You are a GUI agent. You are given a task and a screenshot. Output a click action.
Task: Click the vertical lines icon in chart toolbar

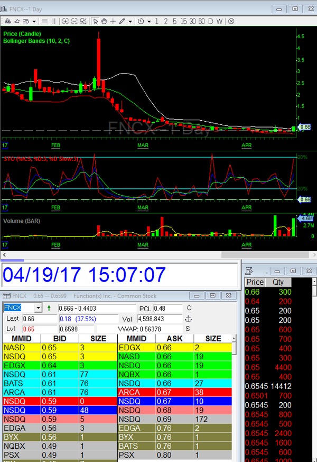click(53, 21)
